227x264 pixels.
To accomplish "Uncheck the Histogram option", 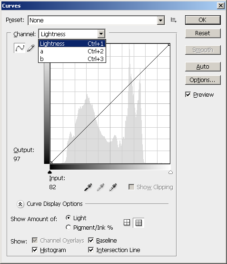I will point(35,250).
